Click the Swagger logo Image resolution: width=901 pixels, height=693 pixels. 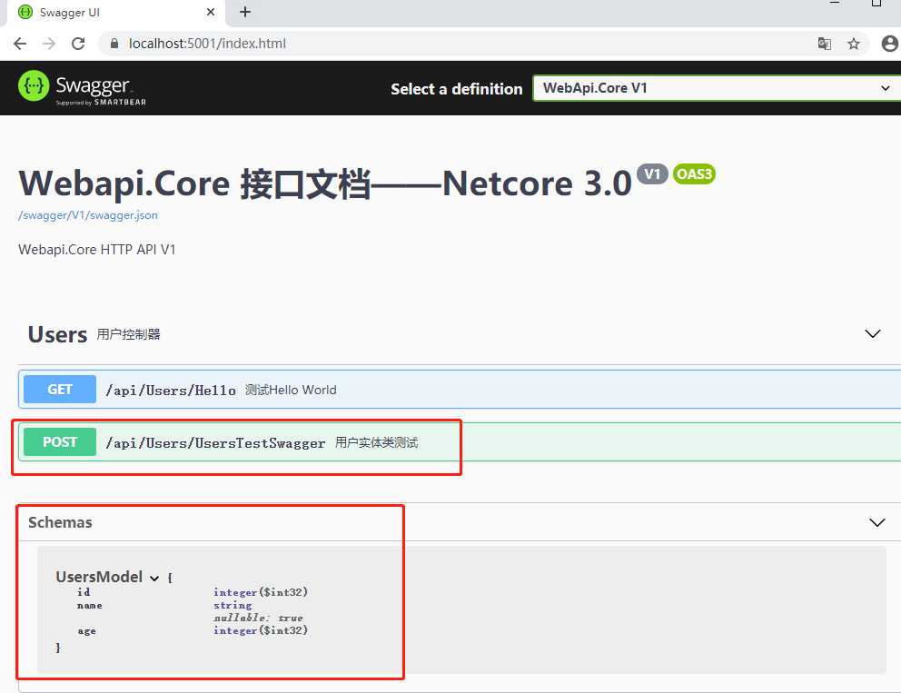pyautogui.click(x=82, y=87)
